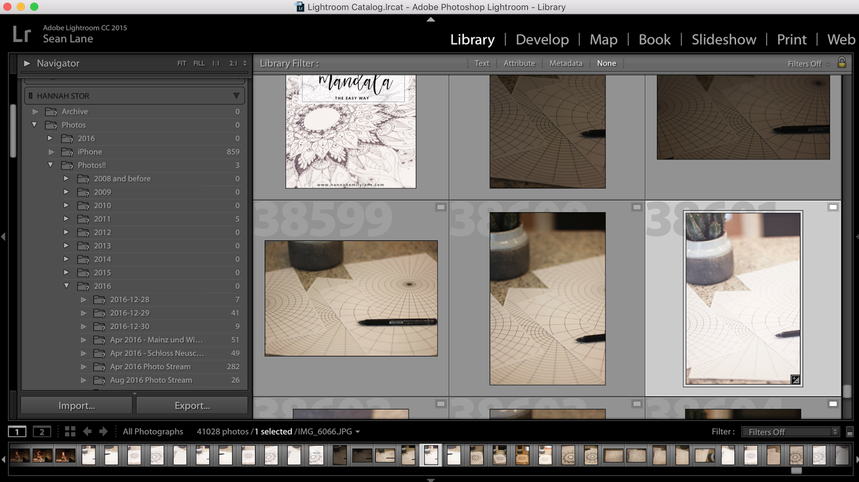
Task: Open the Slideshow module
Action: (724, 39)
